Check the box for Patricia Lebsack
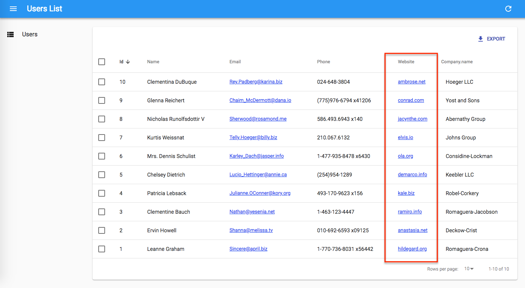The image size is (525, 288). tap(102, 193)
